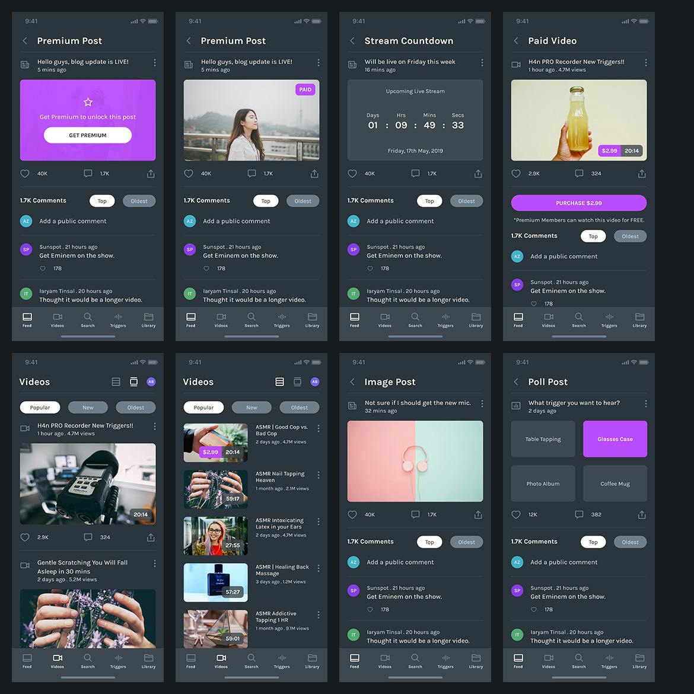Image resolution: width=694 pixels, height=694 pixels.
Task: Select Oldest sort in Paid Video comments
Action: point(631,236)
